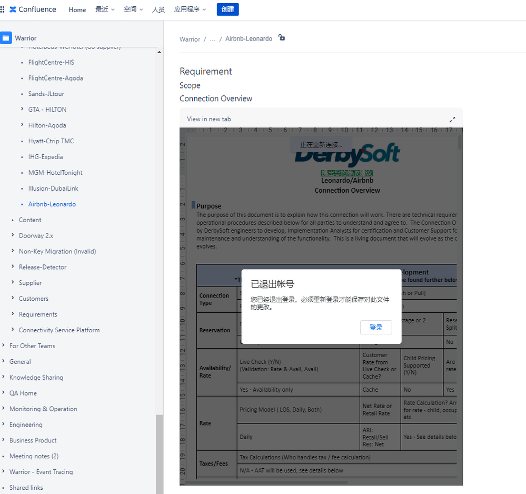Expand the Engineering section
Screen dimensions: 526x494
(x=3, y=424)
